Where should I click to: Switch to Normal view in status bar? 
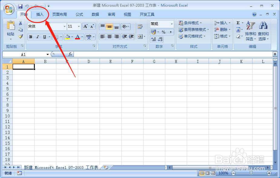click(x=202, y=173)
